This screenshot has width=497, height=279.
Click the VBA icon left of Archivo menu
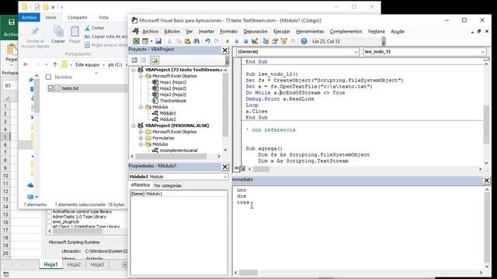[136, 31]
